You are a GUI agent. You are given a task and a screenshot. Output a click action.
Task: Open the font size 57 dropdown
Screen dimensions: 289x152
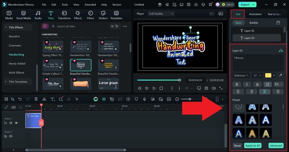[257, 75]
